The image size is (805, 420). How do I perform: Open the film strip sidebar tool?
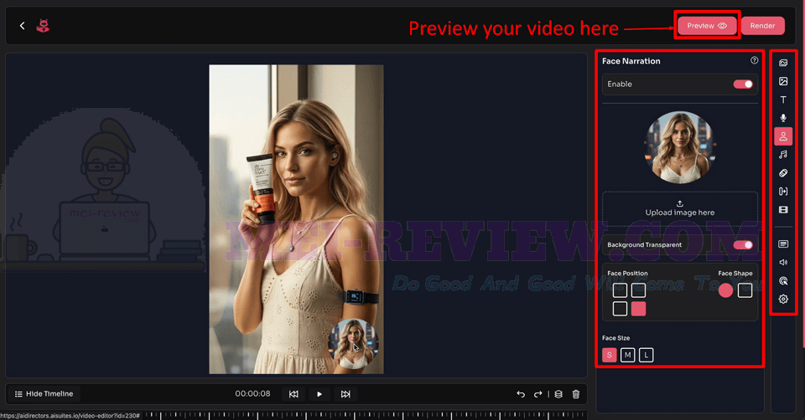(783, 210)
